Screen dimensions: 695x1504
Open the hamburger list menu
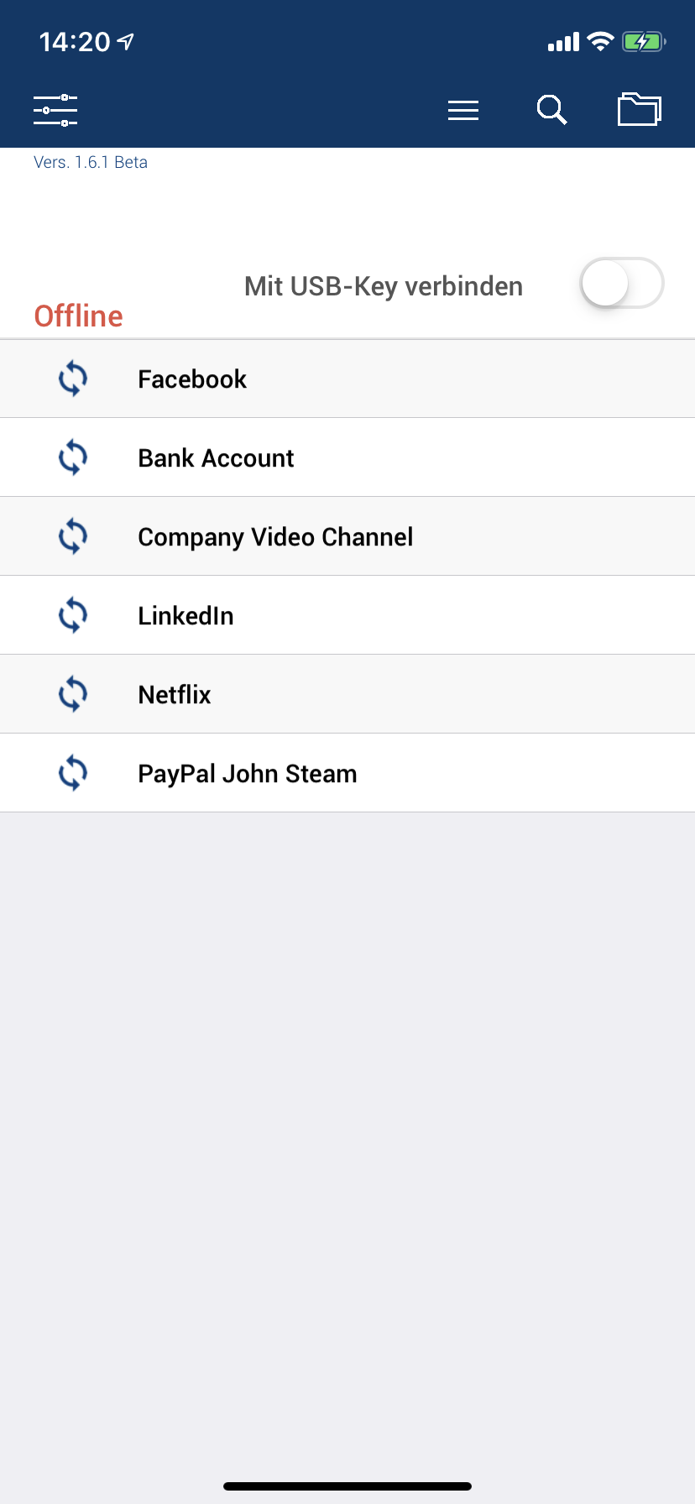463,110
